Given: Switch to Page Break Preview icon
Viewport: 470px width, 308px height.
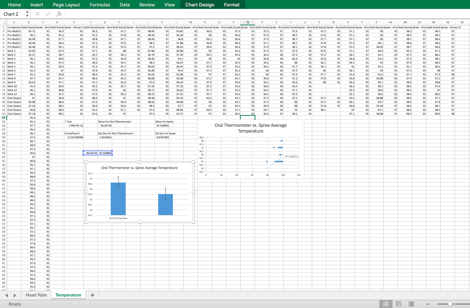Looking at the screenshot, I should [411, 304].
